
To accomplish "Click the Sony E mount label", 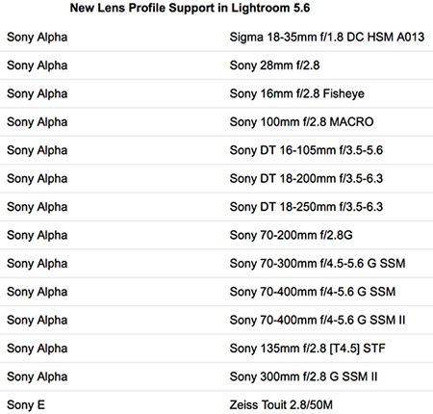I will 26,404.
